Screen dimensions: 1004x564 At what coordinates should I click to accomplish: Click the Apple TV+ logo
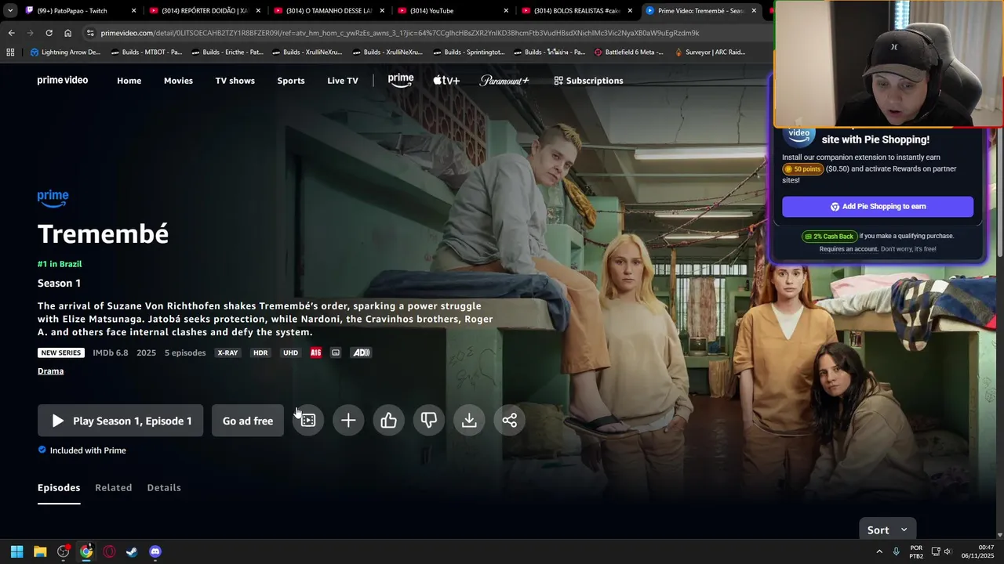(446, 81)
